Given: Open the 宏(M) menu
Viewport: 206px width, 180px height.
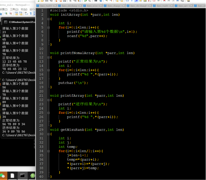Looking at the screenshot, I should pyautogui.click(x=24, y=9).
